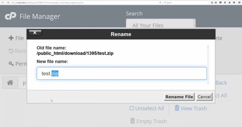The width and height of the screenshot is (242, 127).
Task: Close the Rename dialog with the X button
Action: 35,33
